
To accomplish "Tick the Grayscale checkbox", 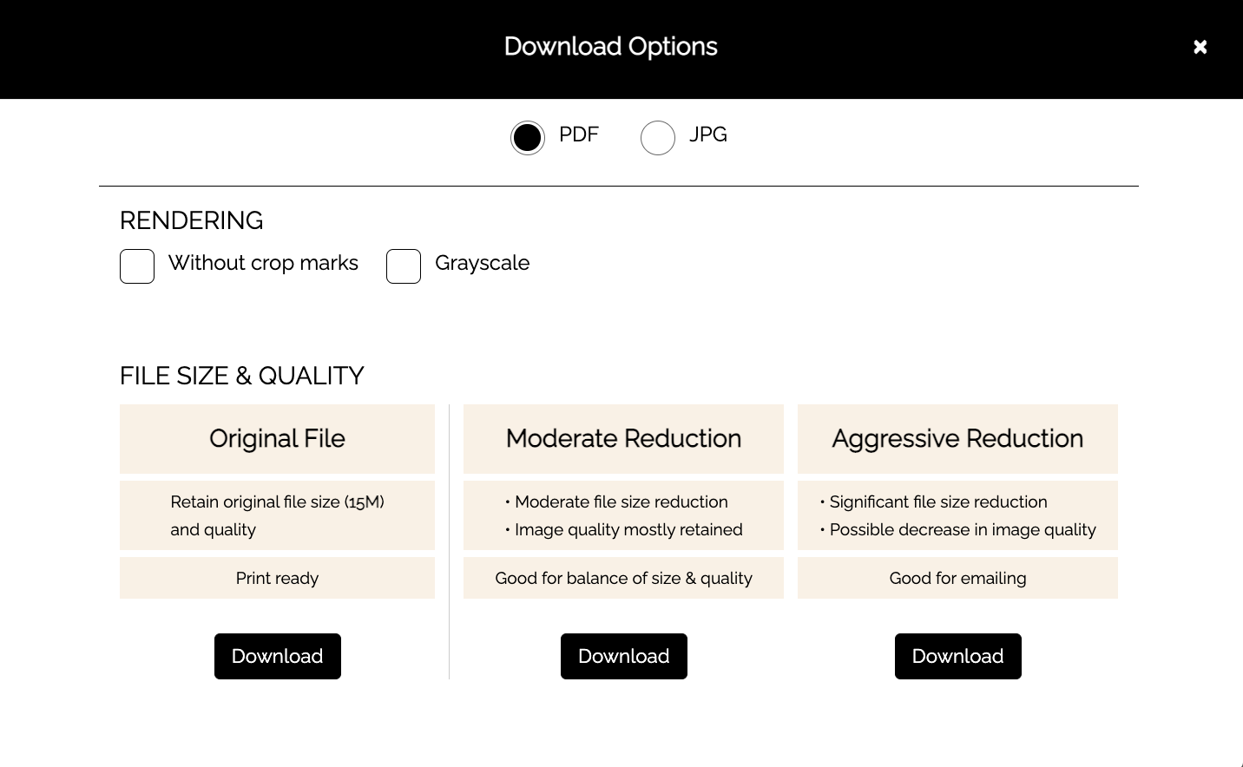I will [404, 266].
